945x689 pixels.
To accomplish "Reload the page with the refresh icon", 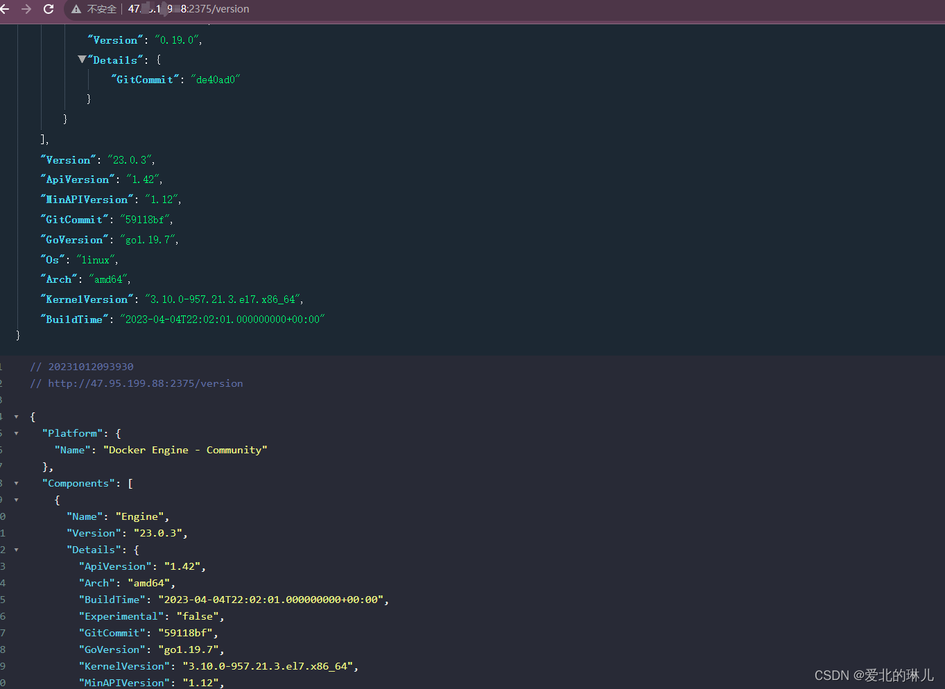I will coord(49,9).
